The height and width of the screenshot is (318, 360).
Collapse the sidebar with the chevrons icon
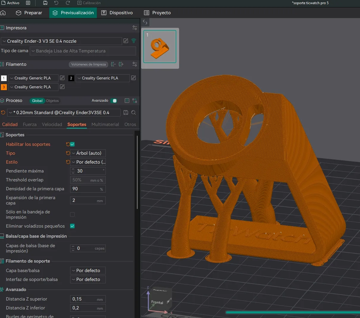click(145, 22)
